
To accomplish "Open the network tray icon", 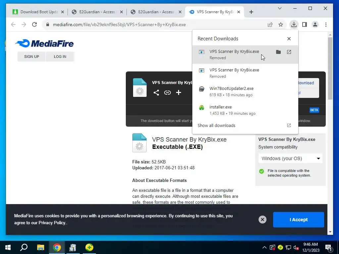I will click(288, 247).
